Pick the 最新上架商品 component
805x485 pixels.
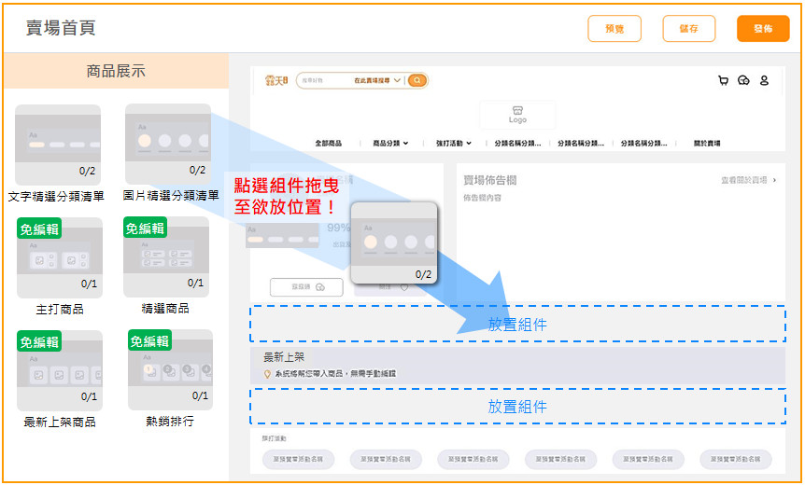point(59,370)
